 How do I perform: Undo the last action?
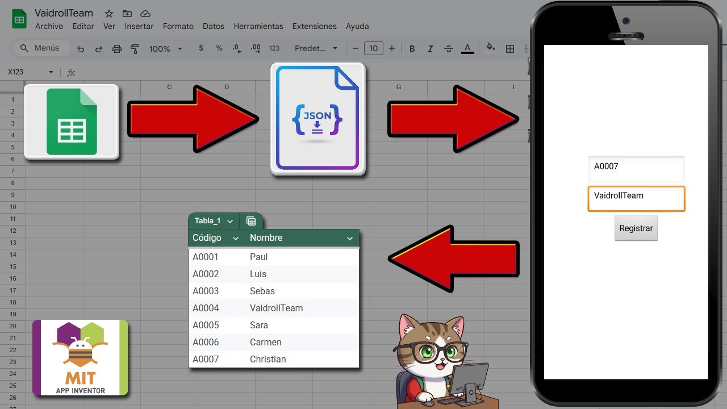pyautogui.click(x=81, y=49)
